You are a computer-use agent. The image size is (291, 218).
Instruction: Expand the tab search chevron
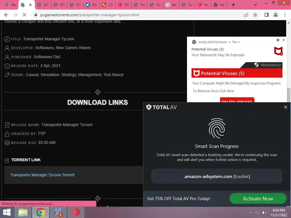click(255, 5)
